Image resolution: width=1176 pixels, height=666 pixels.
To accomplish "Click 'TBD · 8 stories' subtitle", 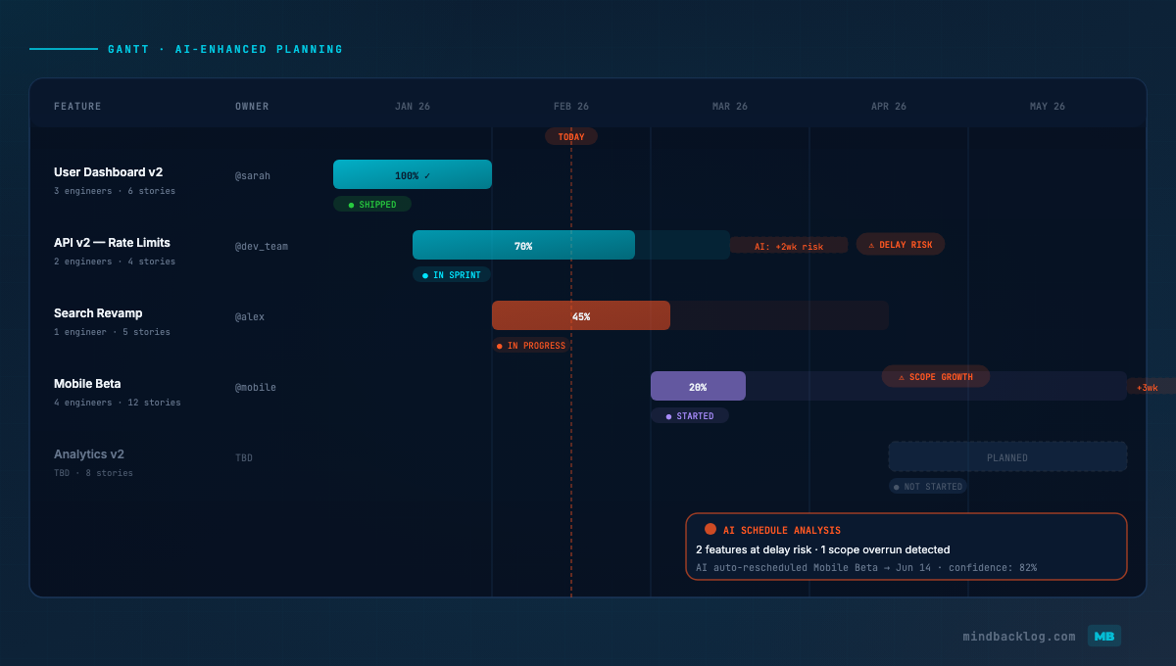I will point(93,473).
